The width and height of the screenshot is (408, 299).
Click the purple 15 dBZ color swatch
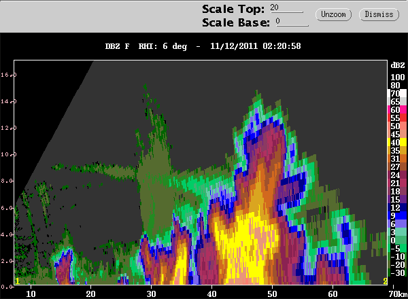[x=397, y=199]
